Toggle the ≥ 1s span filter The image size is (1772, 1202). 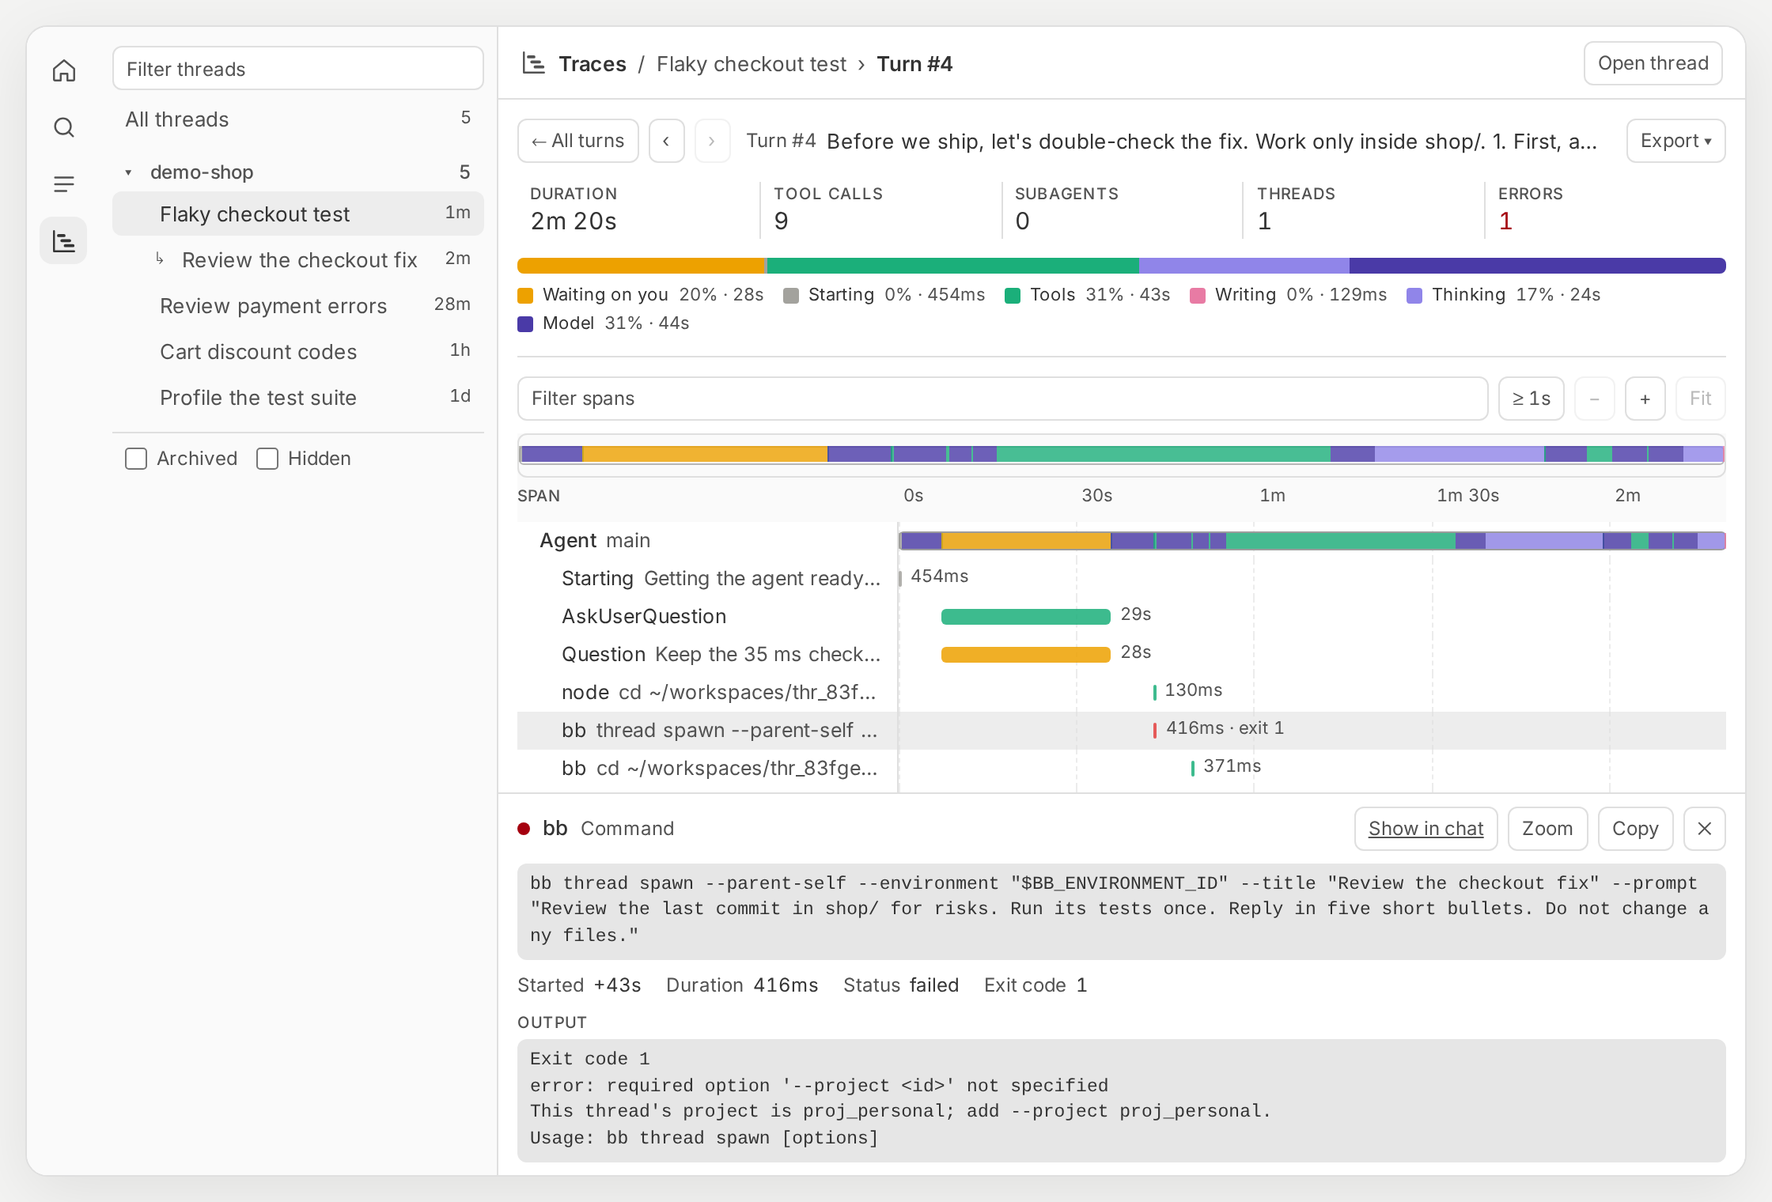coord(1532,399)
